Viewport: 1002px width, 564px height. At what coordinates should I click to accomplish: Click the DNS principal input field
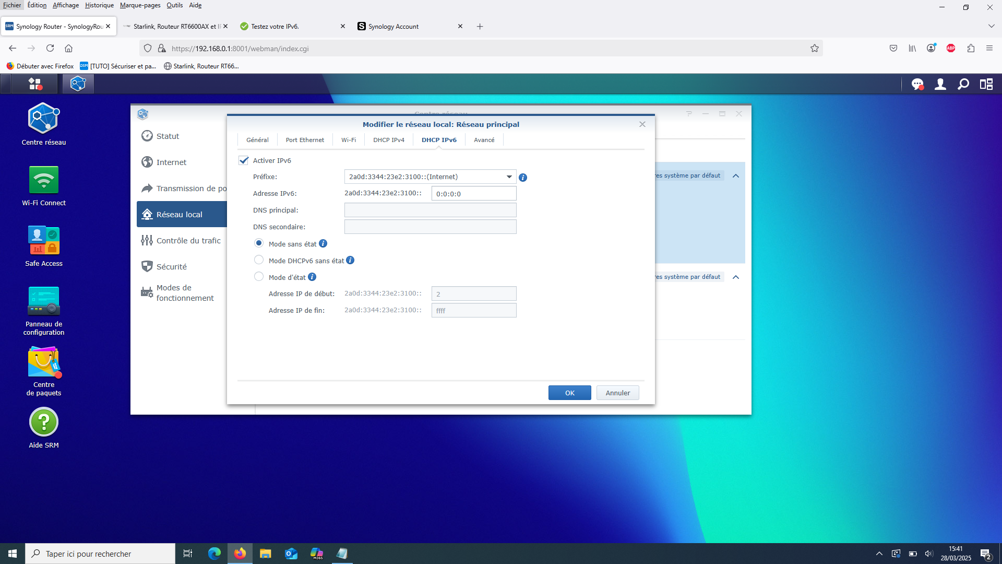point(430,210)
